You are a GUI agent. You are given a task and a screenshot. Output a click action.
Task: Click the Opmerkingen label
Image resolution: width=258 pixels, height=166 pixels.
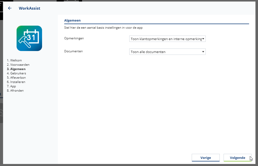pyautogui.click(x=74, y=38)
